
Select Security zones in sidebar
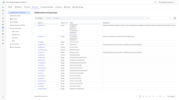(16, 16)
